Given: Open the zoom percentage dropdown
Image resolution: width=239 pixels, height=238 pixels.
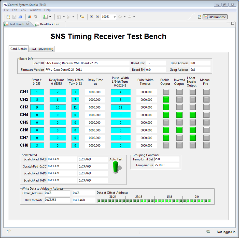Looking at the screenshot, I should [x=115, y=17].
